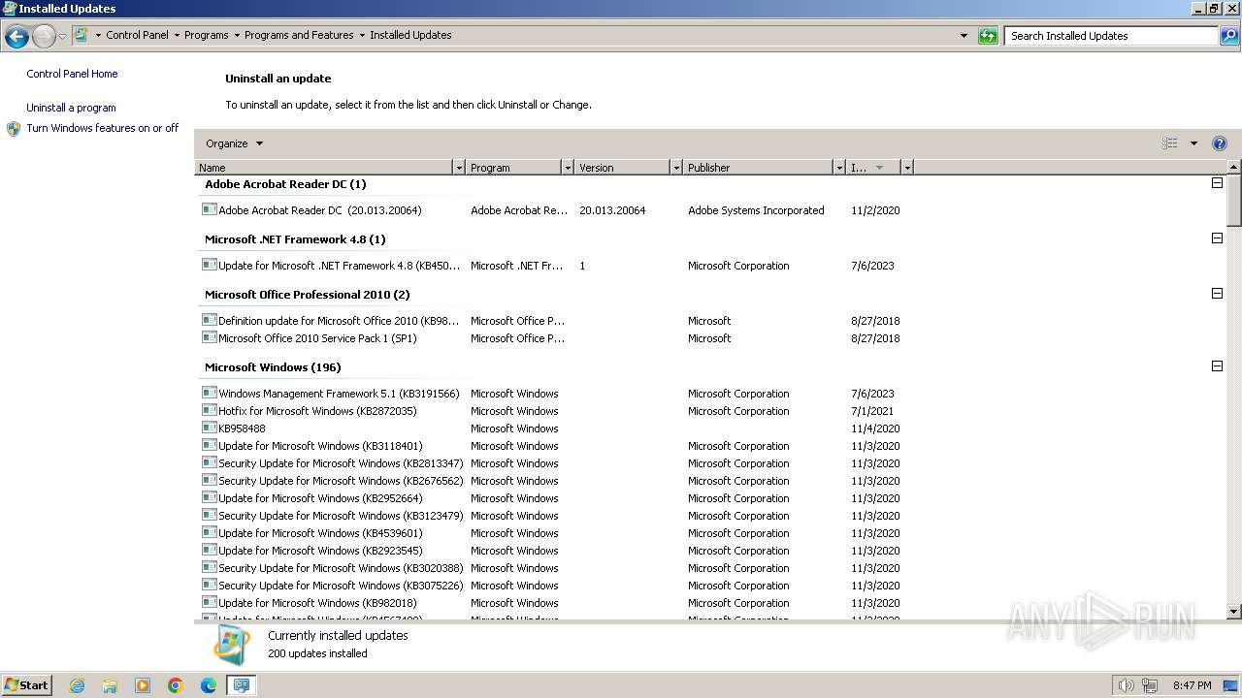The height and width of the screenshot is (698, 1242).
Task: Select Office 2010 Service Pack 1 icon
Action: pos(209,337)
